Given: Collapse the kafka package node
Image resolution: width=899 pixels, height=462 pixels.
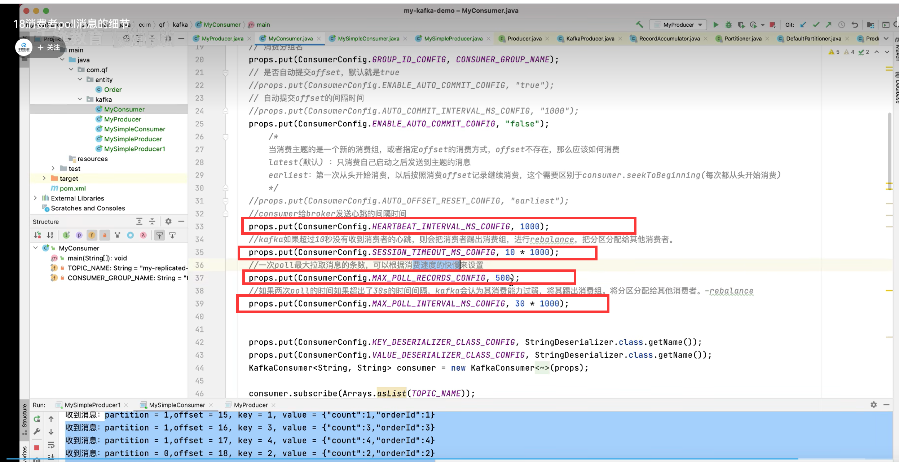Looking at the screenshot, I should (x=80, y=99).
